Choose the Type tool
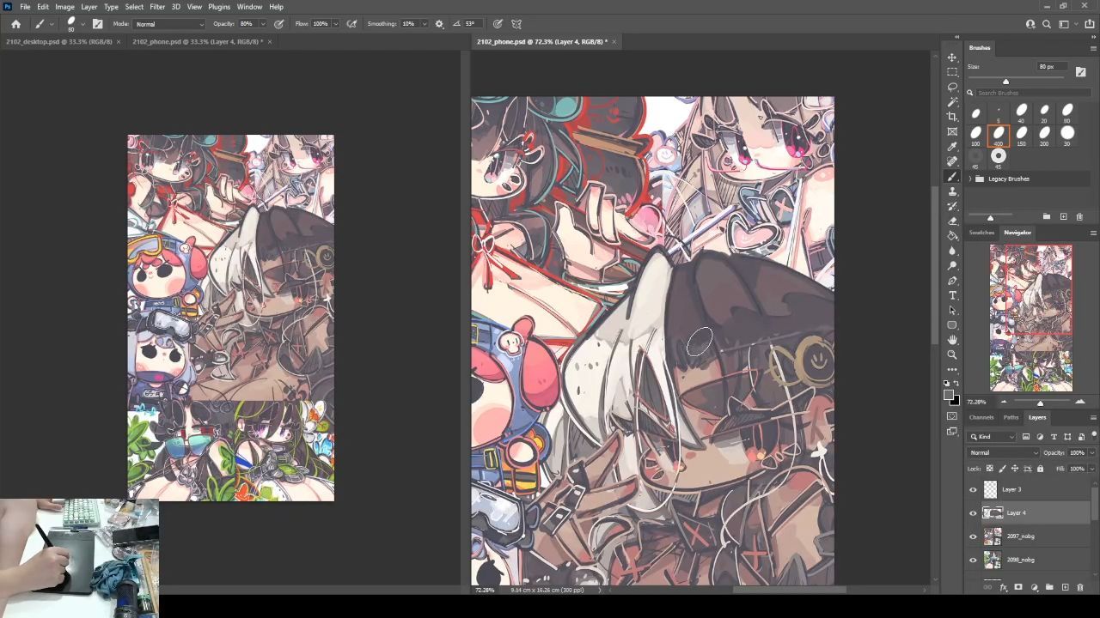Screen dimensions: 1100x618 pos(952,295)
